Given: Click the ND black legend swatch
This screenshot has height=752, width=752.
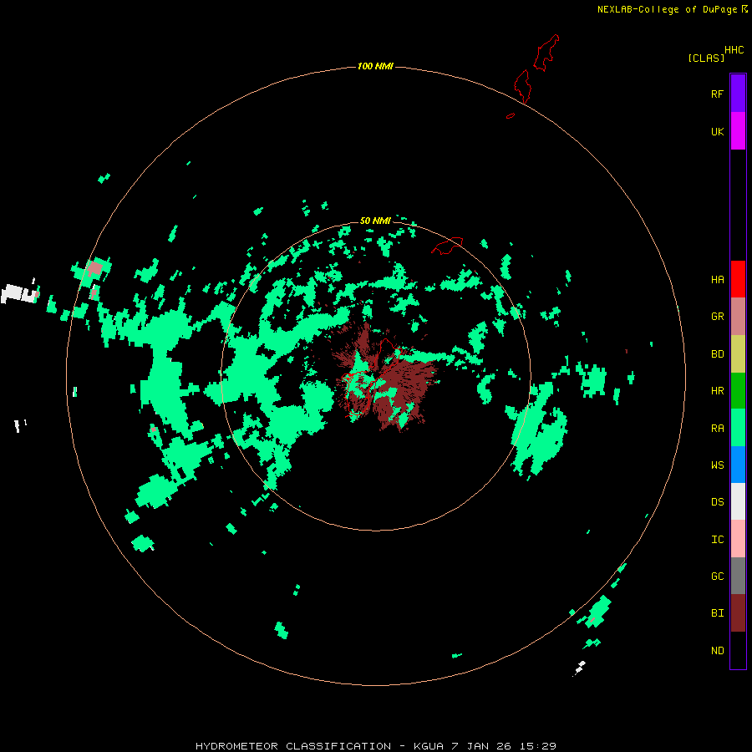Looking at the screenshot, I should pos(738,650).
